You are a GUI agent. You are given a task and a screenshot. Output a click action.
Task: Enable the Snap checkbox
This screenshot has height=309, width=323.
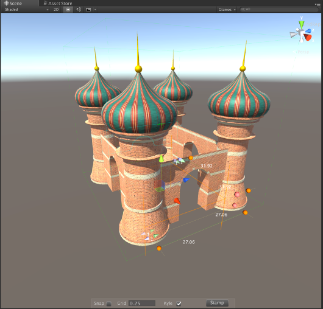click(108, 304)
